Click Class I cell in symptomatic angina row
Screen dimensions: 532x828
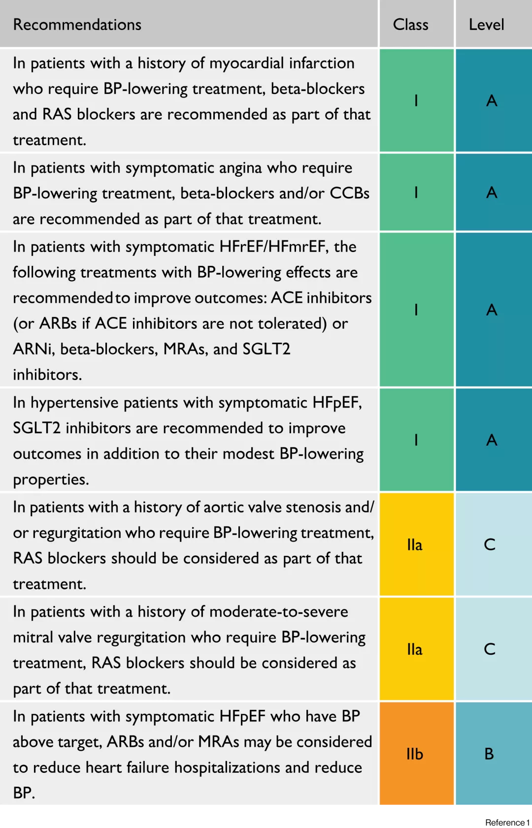click(x=416, y=192)
